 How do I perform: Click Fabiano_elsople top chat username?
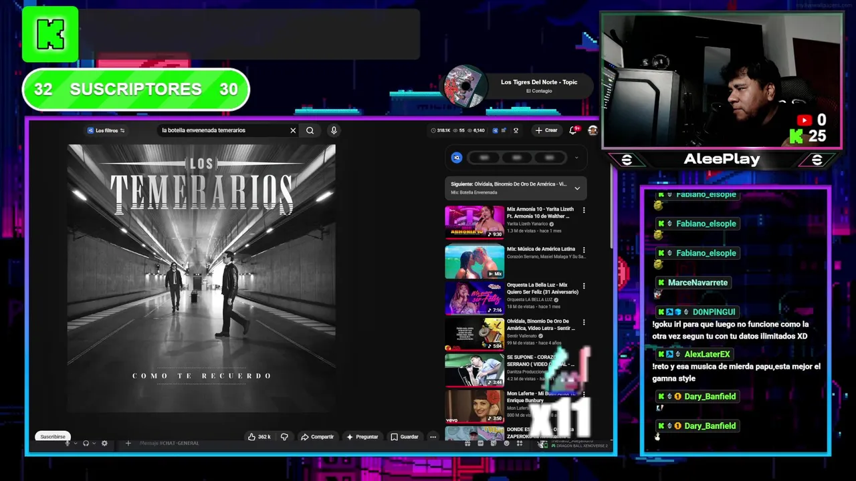point(706,194)
